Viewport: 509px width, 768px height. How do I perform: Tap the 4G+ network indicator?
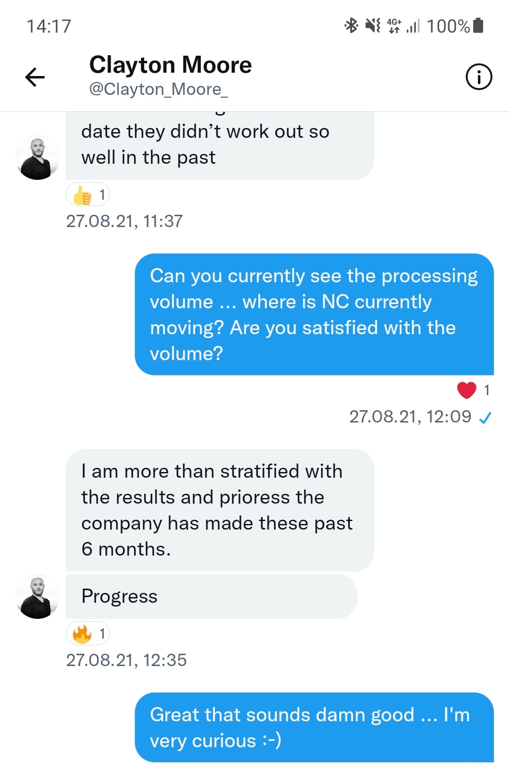pos(395,26)
